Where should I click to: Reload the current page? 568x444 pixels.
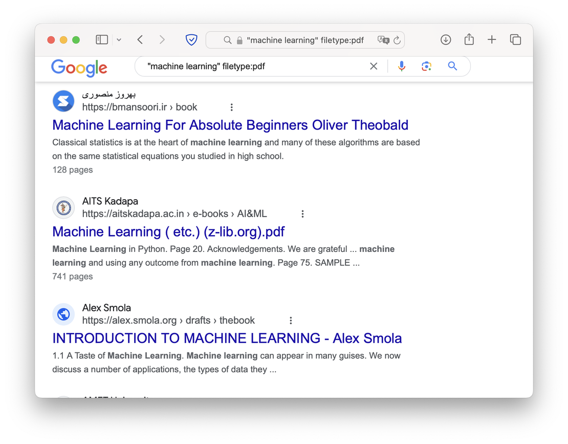(x=397, y=40)
